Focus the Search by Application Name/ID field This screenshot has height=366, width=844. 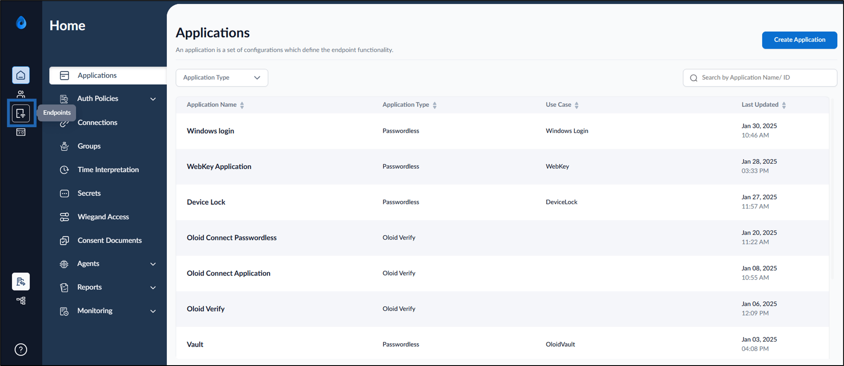(x=760, y=78)
